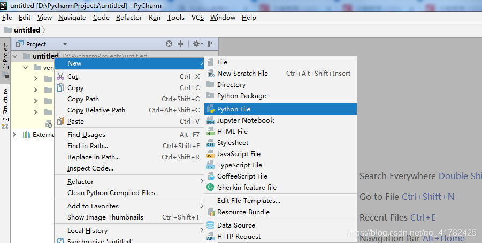Expand the Add to Favorites submenu arrow
Image resolution: width=482 pixels, height=243 pixels.
(202, 206)
